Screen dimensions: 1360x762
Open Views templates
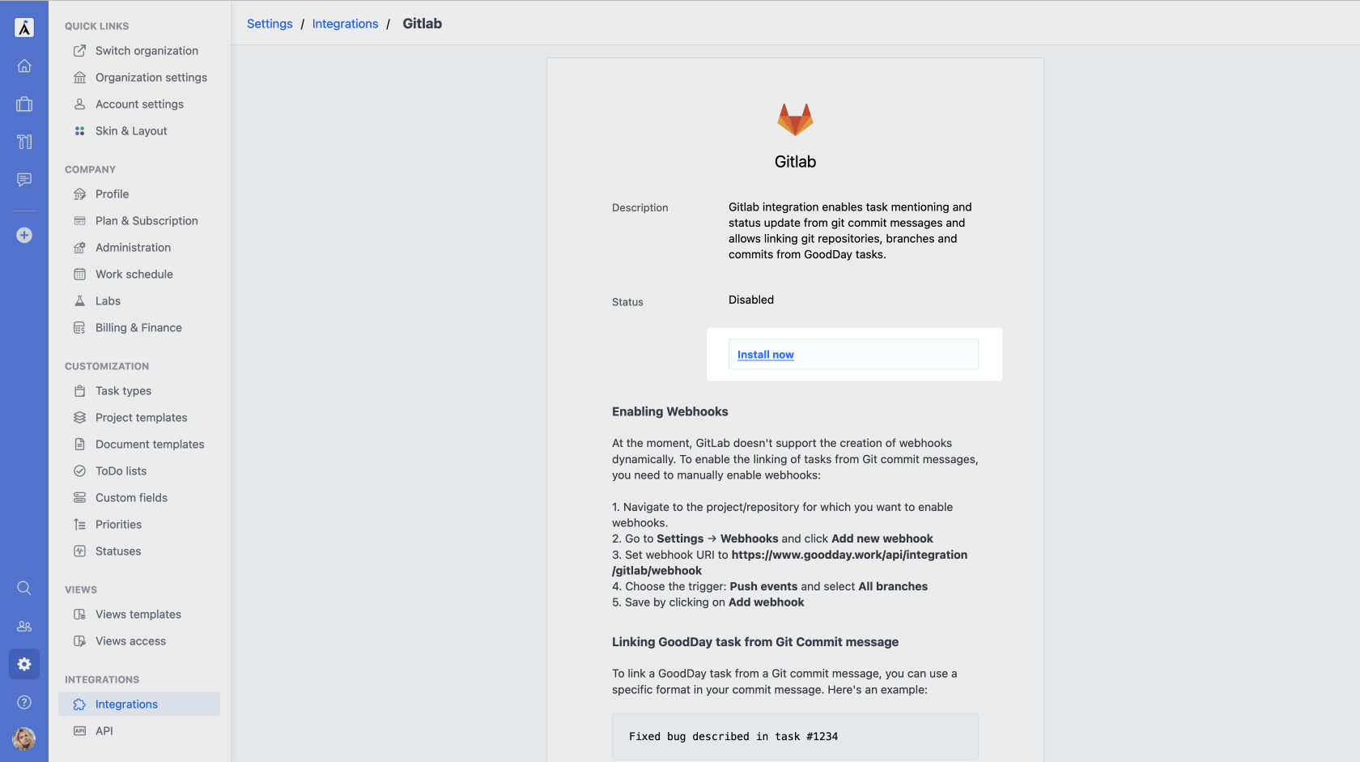point(139,614)
